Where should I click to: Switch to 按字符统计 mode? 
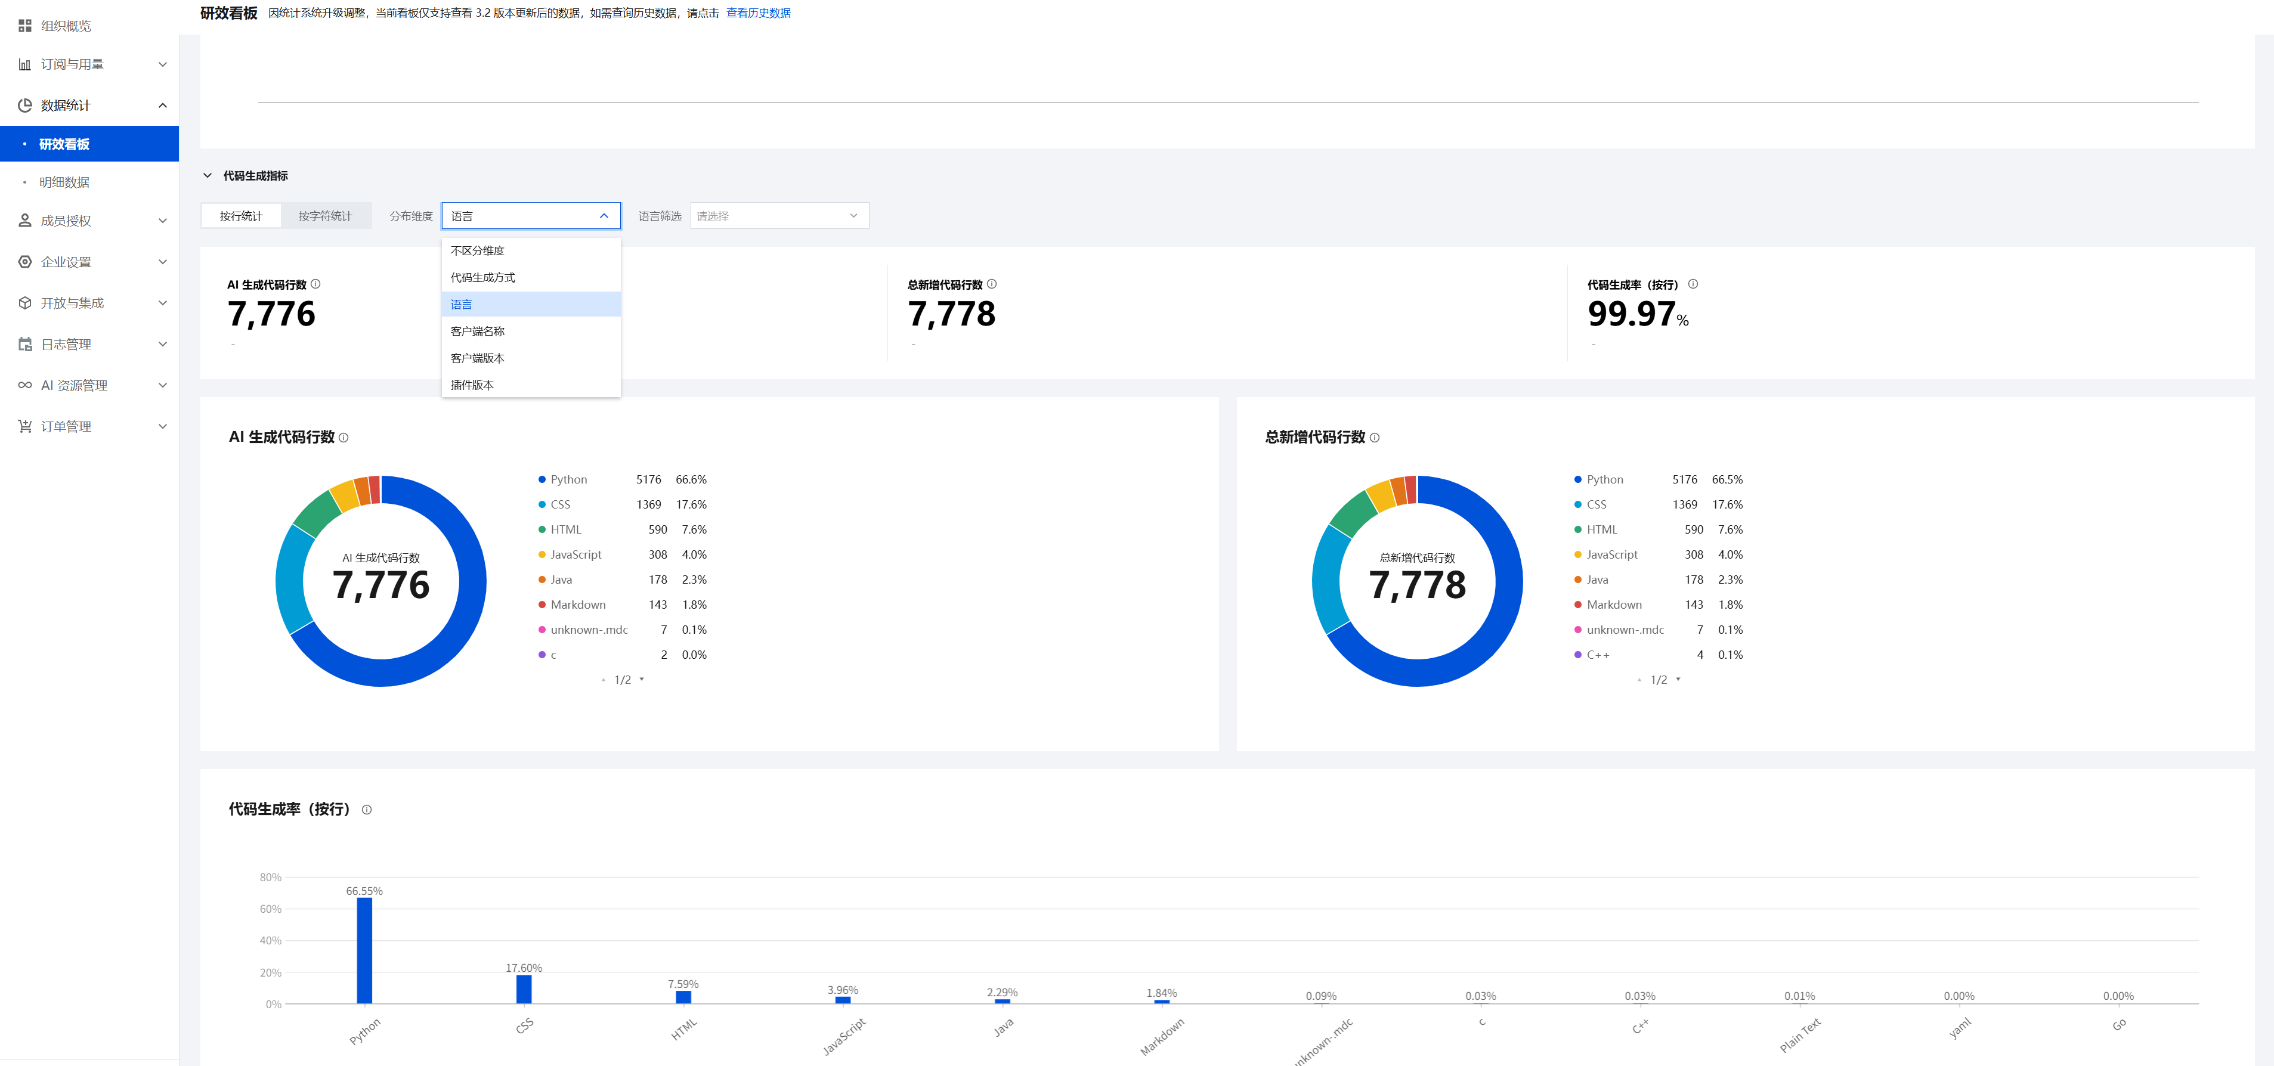coord(325,216)
